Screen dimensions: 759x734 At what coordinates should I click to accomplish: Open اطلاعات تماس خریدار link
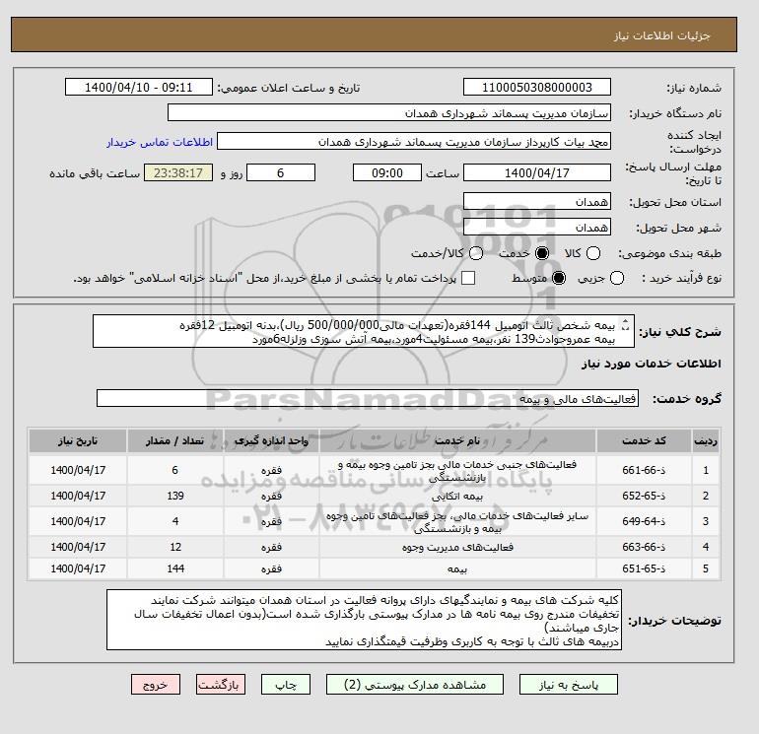click(160, 142)
